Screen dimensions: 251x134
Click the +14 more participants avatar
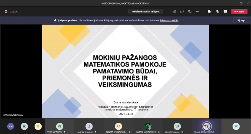pyautogui.click(x=11, y=126)
